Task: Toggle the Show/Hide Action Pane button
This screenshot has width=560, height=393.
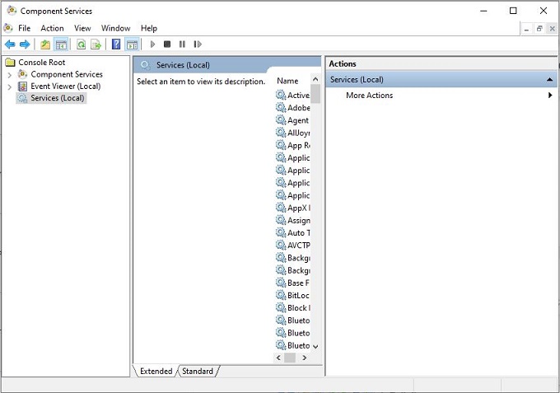Action: (132, 44)
